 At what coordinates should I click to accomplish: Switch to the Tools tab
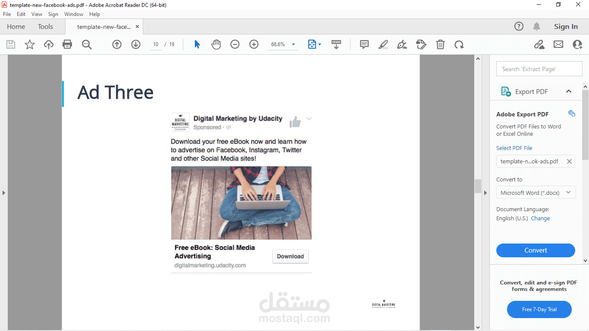[45, 26]
